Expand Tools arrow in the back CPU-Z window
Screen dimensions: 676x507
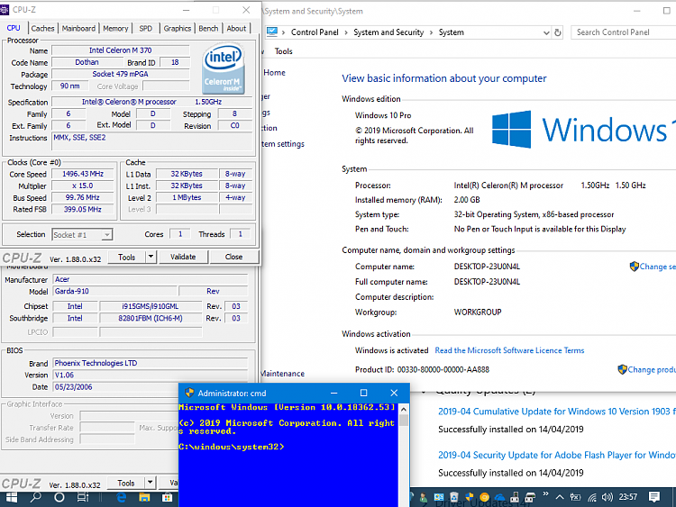coord(150,483)
